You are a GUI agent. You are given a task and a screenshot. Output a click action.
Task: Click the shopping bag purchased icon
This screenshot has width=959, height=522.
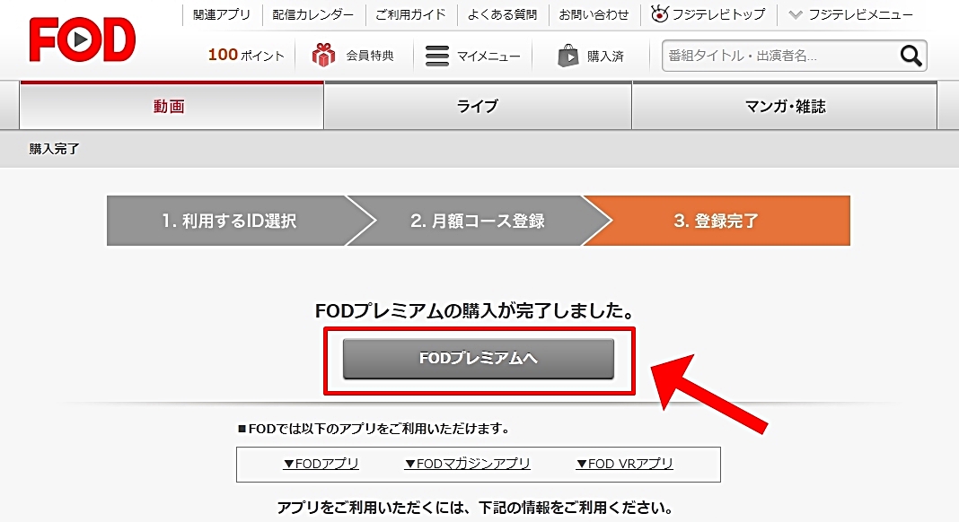pyautogui.click(x=568, y=56)
